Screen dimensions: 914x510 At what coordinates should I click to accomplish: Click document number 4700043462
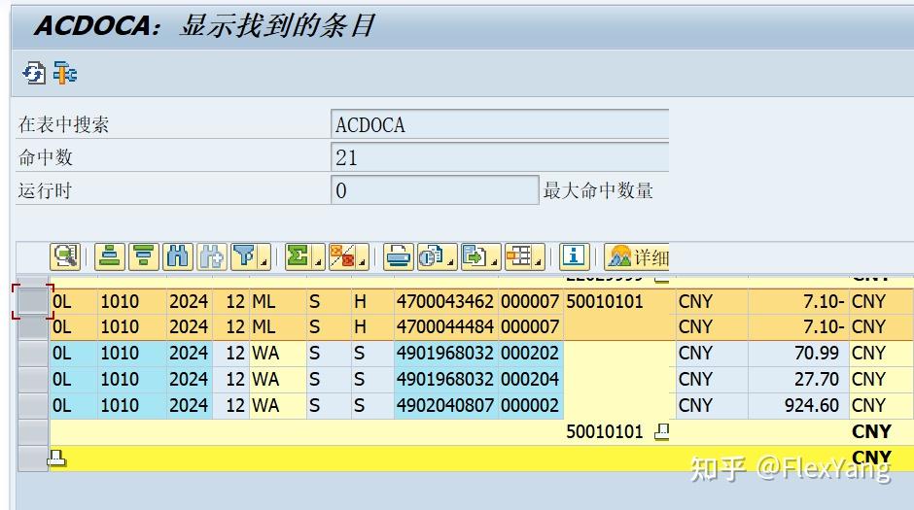[x=444, y=301]
